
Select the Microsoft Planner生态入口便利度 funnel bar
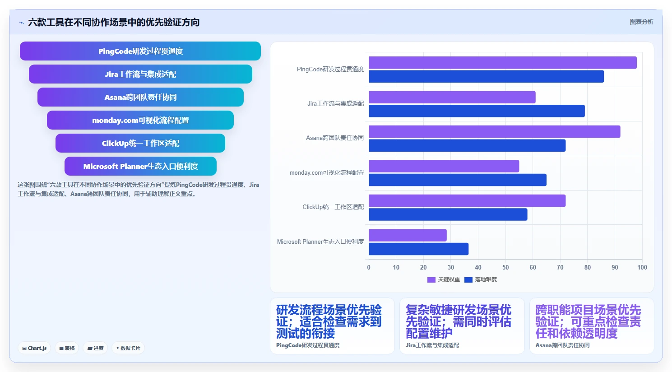point(140,166)
